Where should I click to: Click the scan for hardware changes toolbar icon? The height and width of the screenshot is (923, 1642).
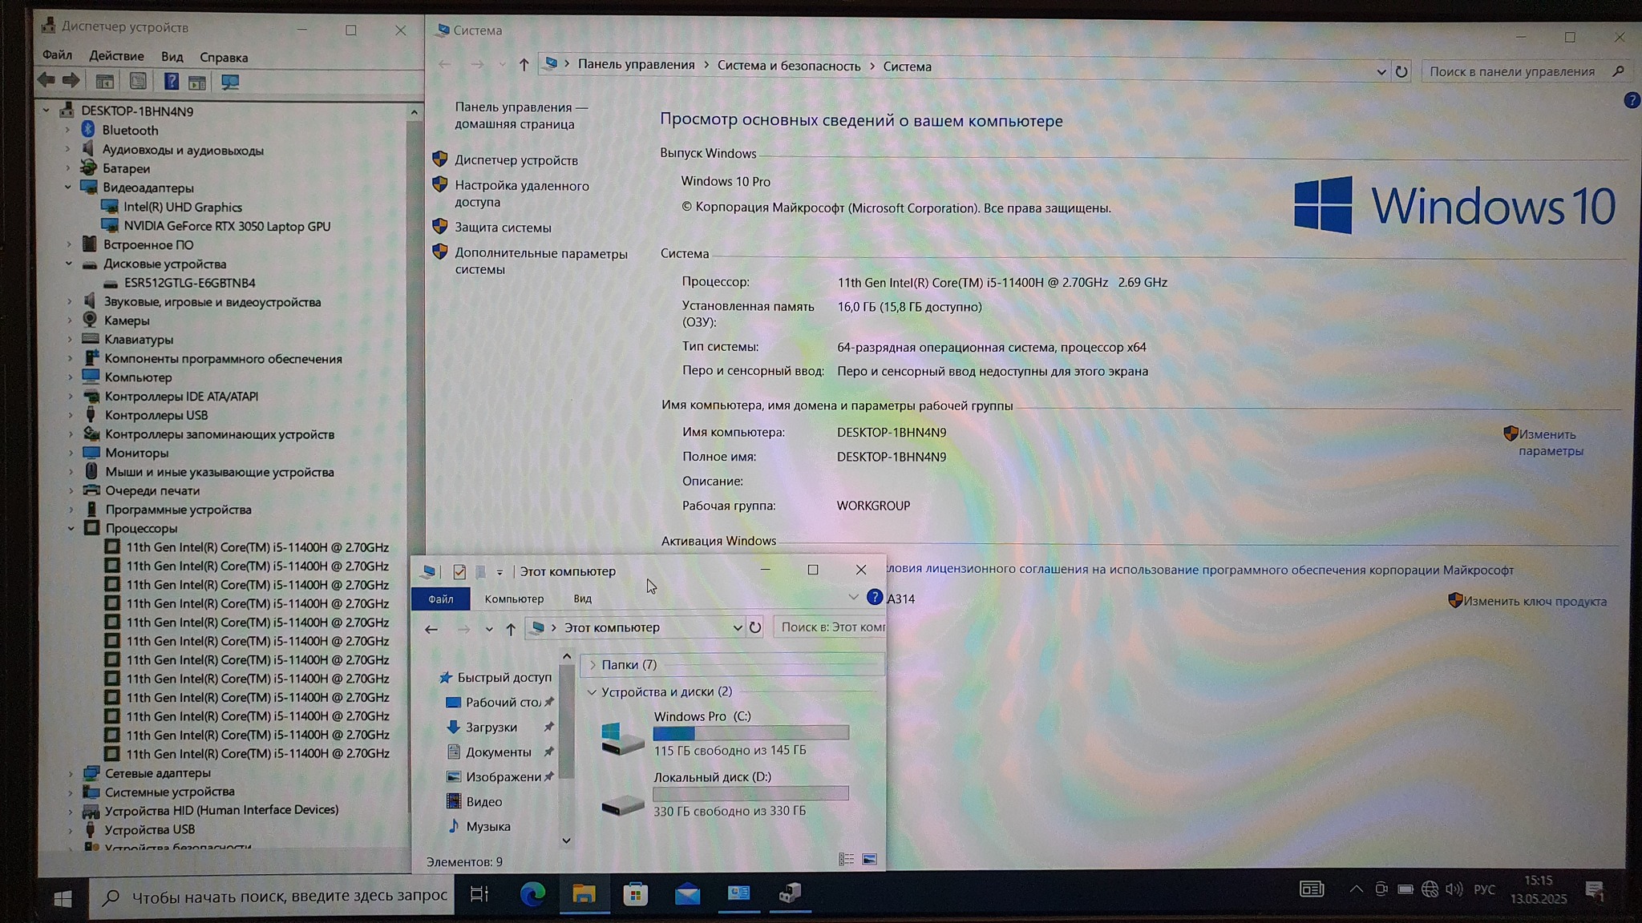click(x=230, y=82)
